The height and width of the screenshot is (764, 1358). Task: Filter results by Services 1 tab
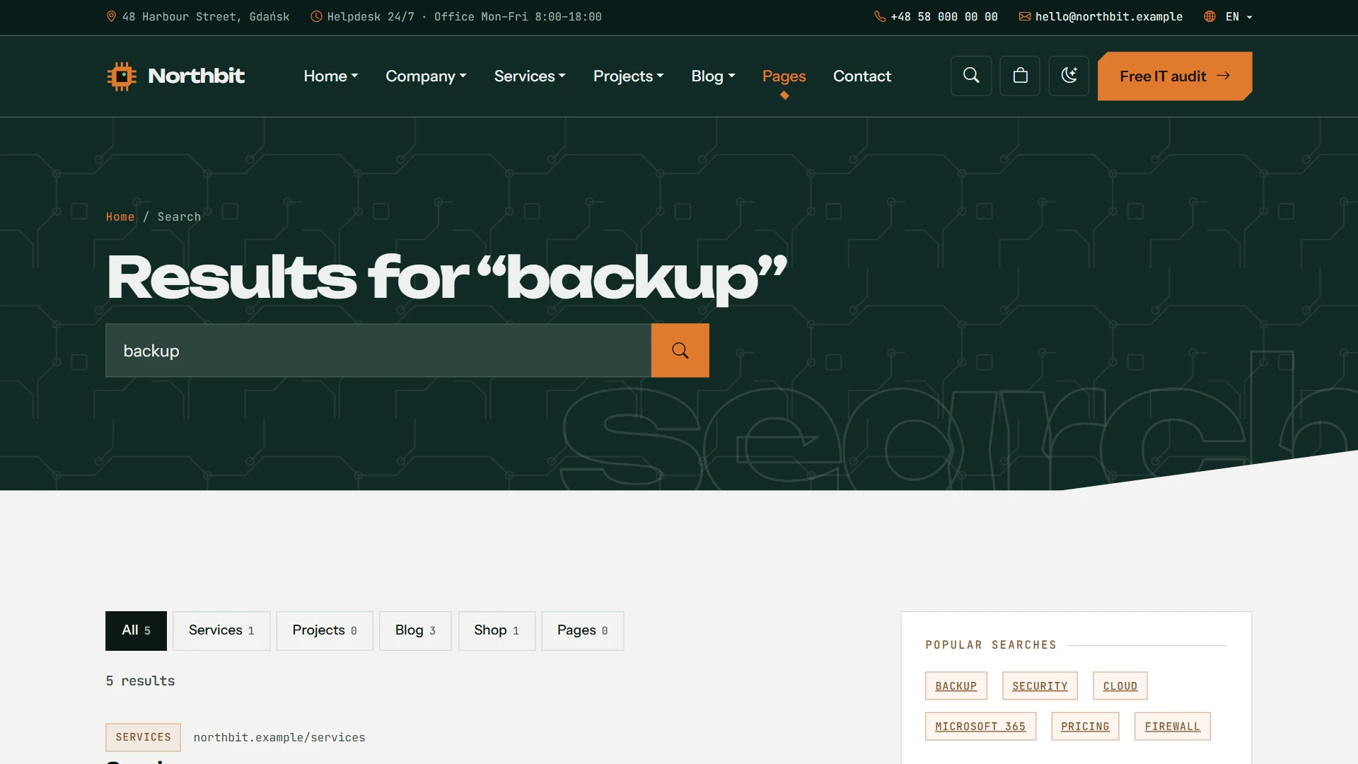pyautogui.click(x=221, y=630)
